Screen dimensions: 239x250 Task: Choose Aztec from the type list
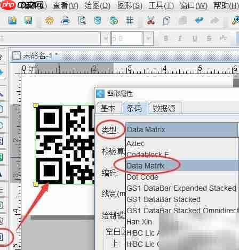pos(182,143)
